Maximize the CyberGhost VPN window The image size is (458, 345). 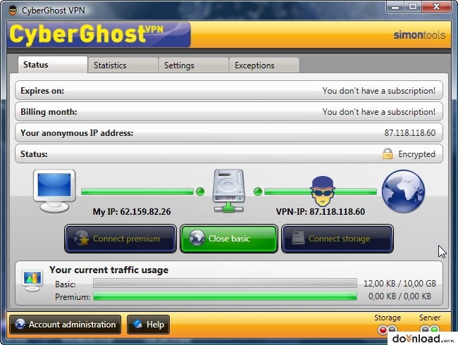tap(412, 7)
